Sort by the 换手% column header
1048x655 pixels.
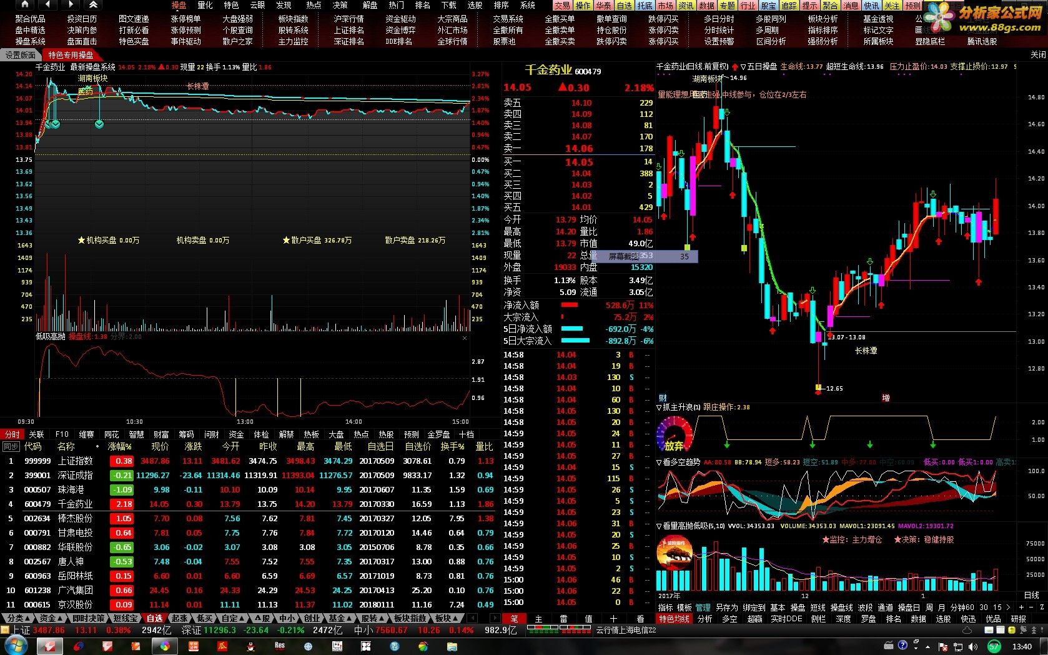[x=453, y=446]
